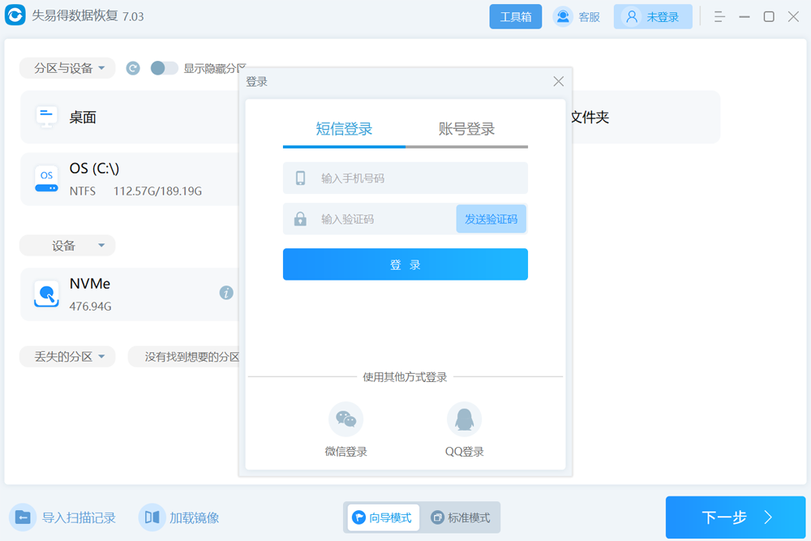Open the 工具箱 toolbox
Viewport: 811px width, 541px height.
(516, 16)
